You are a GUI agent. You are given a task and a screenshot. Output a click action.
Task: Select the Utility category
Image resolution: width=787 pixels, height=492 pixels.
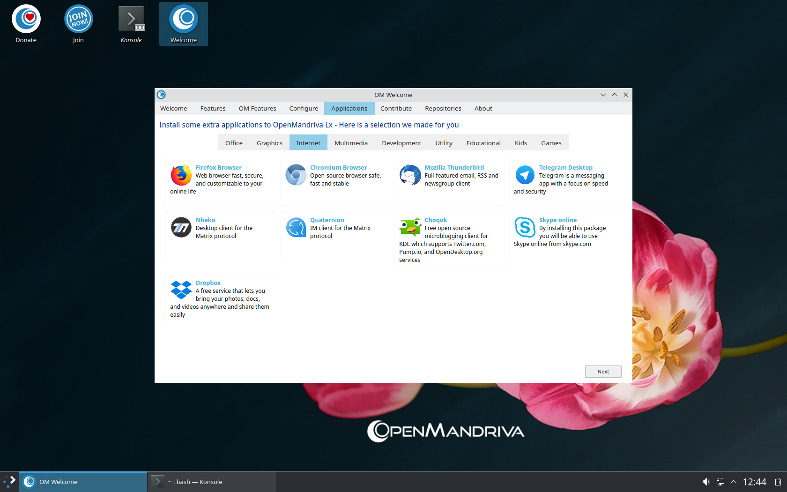point(444,143)
